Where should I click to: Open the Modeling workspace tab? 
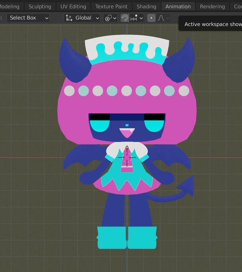pyautogui.click(x=10, y=6)
